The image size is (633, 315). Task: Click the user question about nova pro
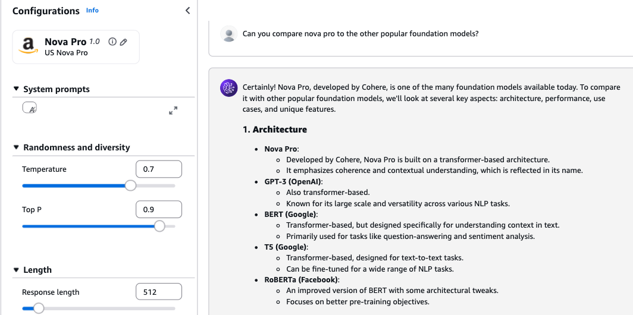[x=361, y=34]
